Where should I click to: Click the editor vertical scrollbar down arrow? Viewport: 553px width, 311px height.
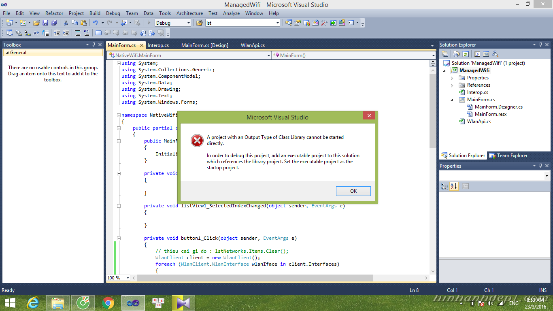tap(433, 271)
